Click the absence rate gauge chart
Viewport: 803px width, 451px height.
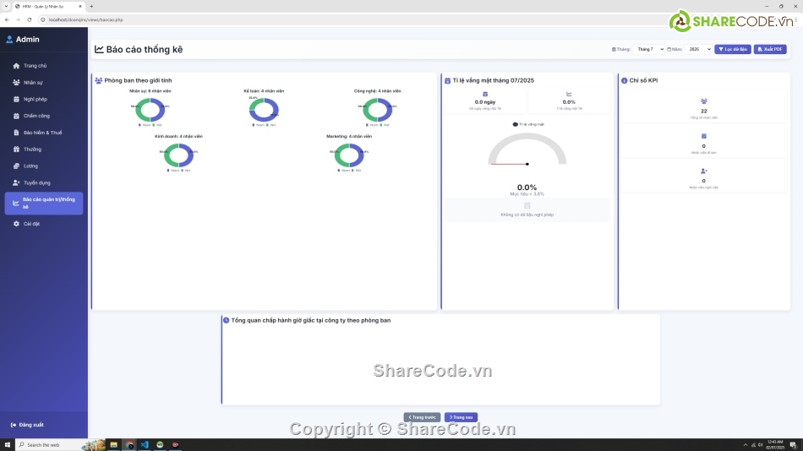point(527,149)
